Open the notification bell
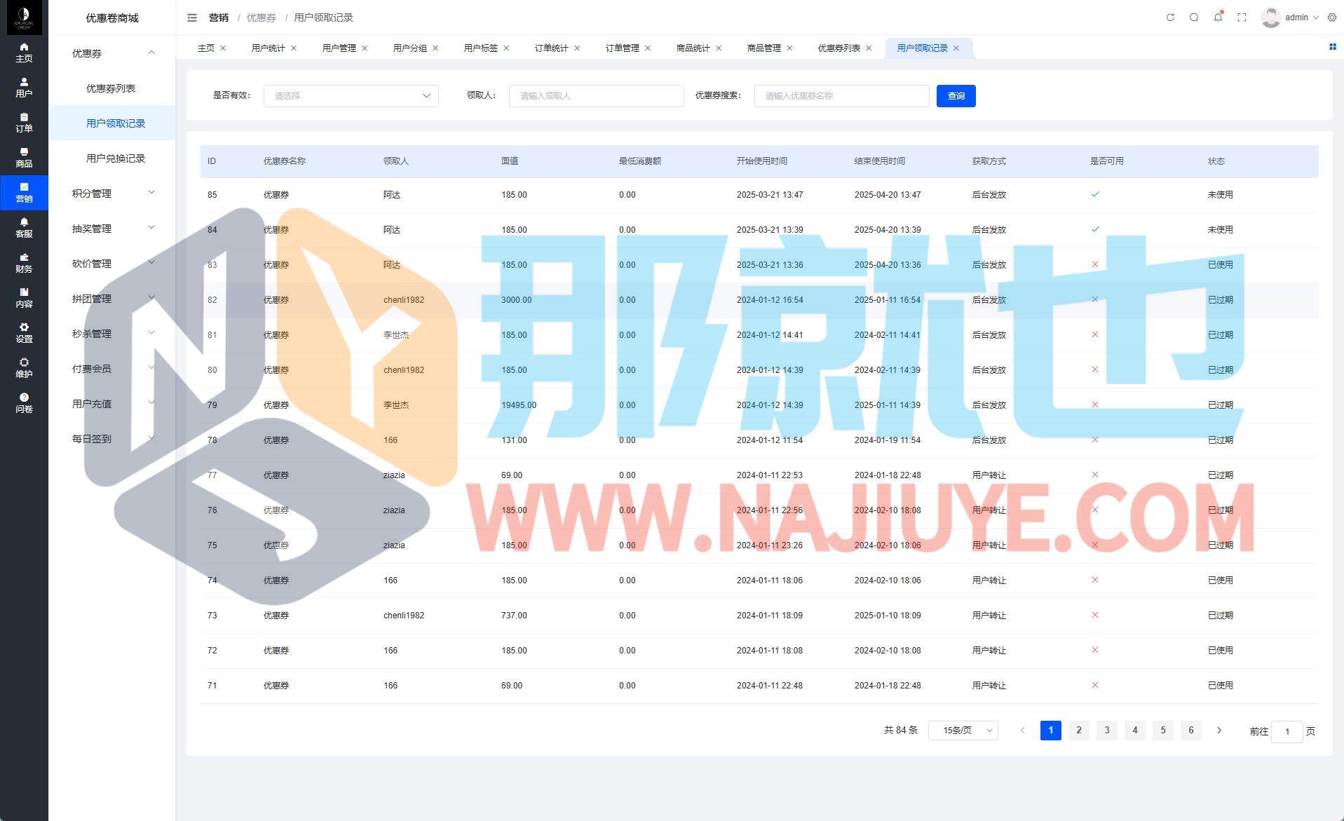 [1218, 18]
